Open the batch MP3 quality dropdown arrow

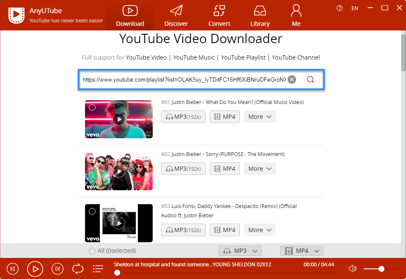point(255,251)
